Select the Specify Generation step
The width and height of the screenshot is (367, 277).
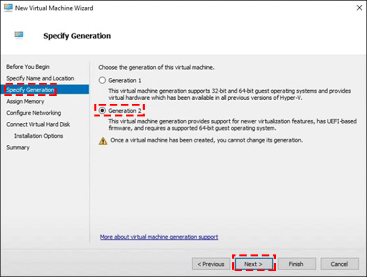pyautogui.click(x=30, y=90)
